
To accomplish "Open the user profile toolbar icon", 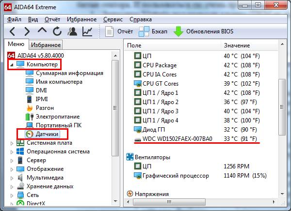I will click(72, 31).
